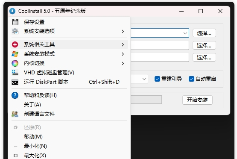Select 移动(M) from the system menu
The image size is (237, 159).
click(69, 137)
